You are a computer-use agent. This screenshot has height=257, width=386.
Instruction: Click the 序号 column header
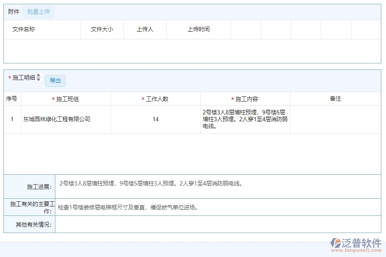pyautogui.click(x=12, y=99)
